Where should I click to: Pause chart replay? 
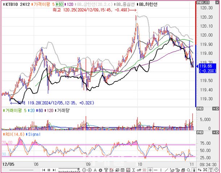tap(49, 170)
